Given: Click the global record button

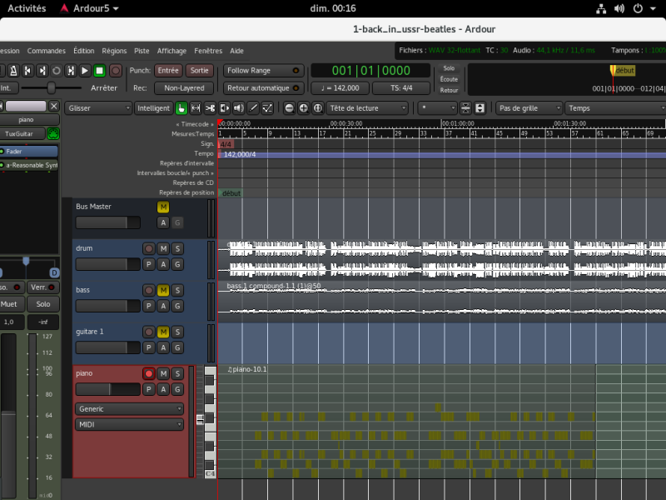Looking at the screenshot, I should 116,71.
